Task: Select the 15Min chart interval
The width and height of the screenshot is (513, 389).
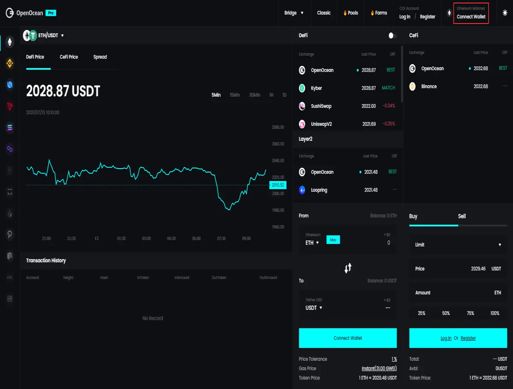Action: pyautogui.click(x=235, y=95)
